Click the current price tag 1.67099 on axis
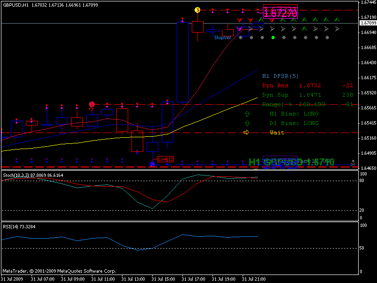The width and height of the screenshot is (377, 283). click(368, 23)
